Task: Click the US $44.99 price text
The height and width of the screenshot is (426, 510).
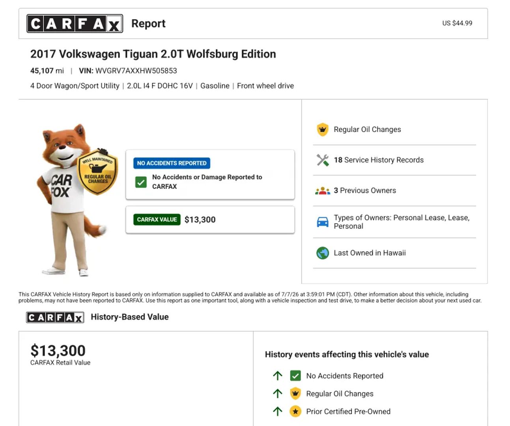Action: pyautogui.click(x=457, y=23)
